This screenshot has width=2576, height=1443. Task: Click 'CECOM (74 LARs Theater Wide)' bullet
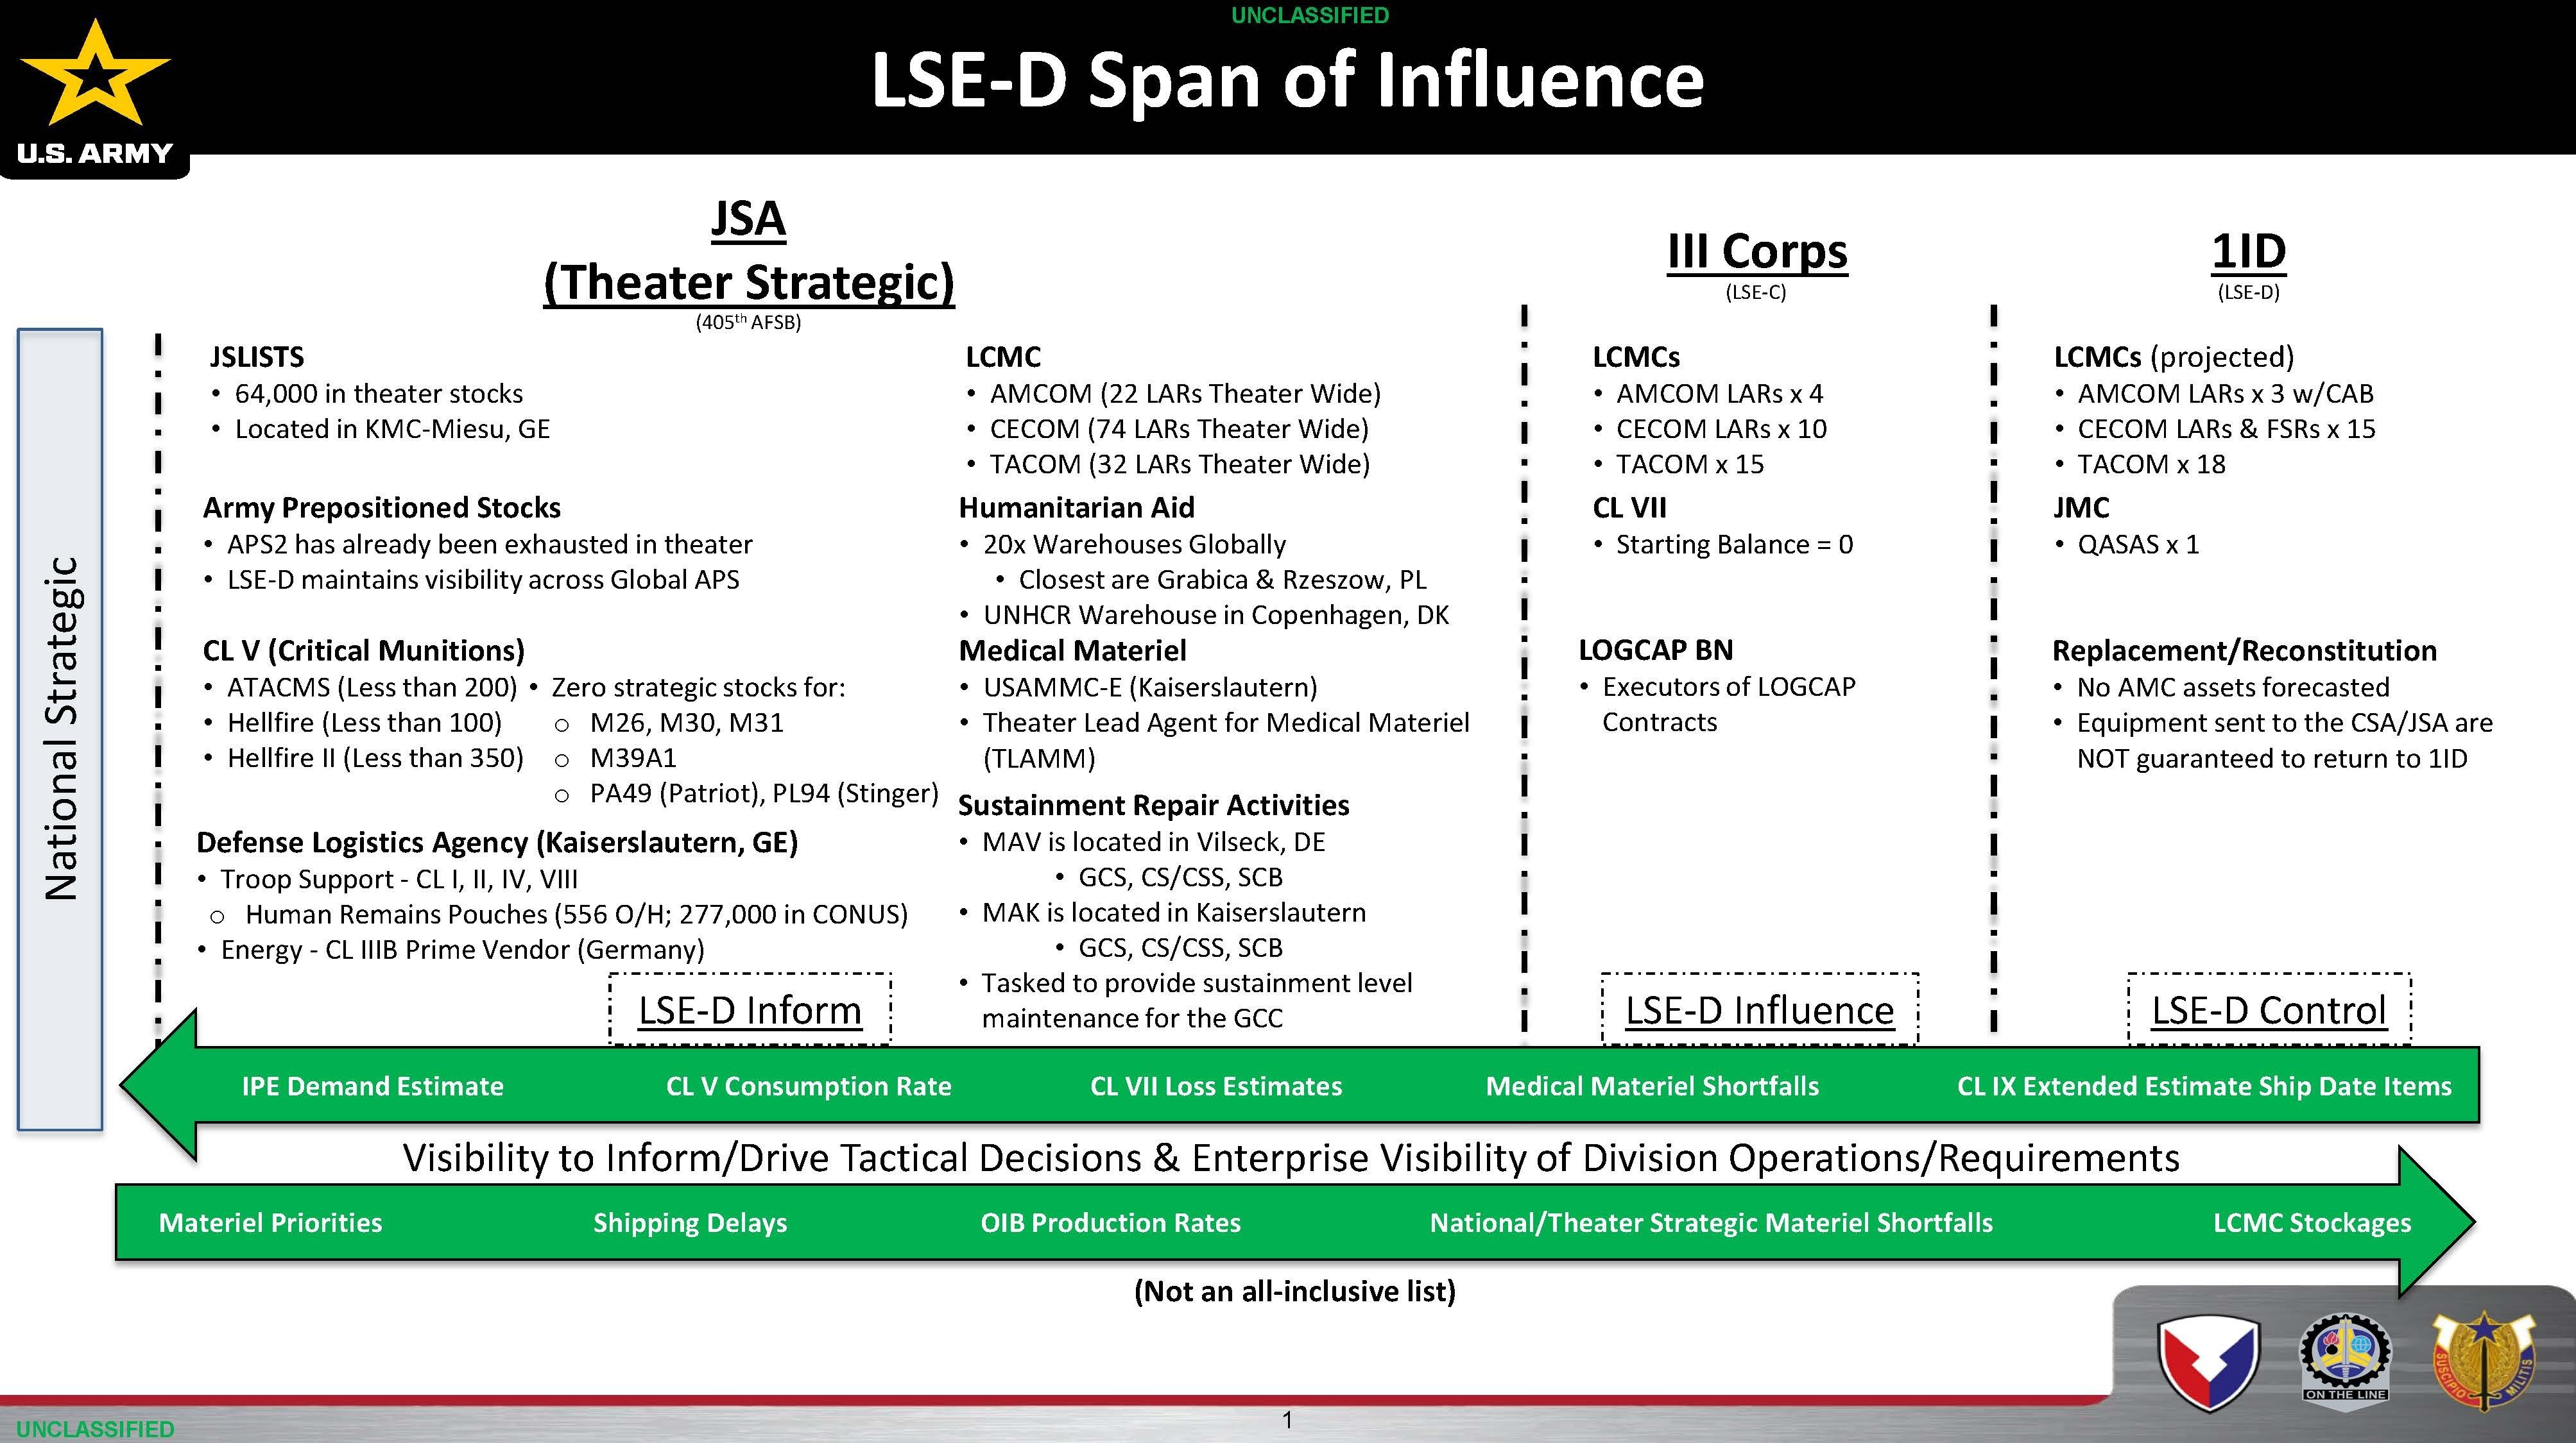1179,430
